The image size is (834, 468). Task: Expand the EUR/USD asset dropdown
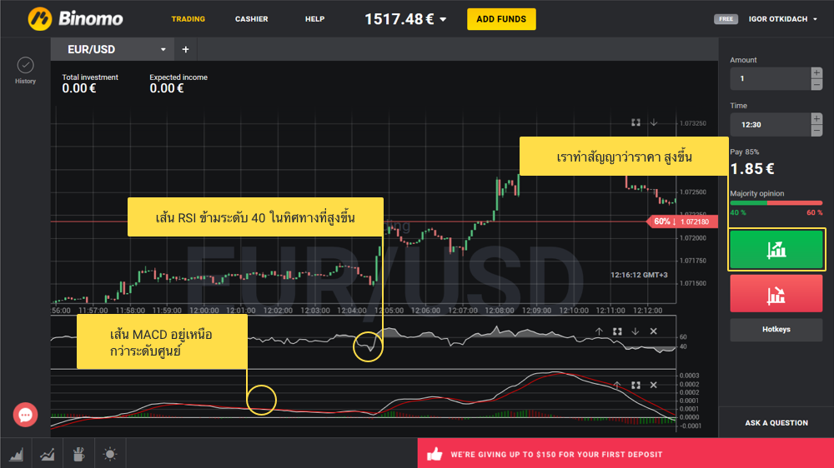(x=163, y=50)
